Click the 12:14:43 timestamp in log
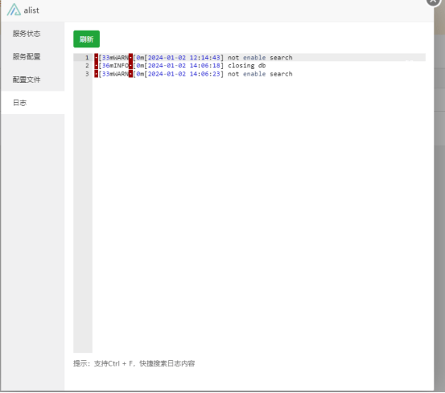The image size is (445, 393). [204, 58]
